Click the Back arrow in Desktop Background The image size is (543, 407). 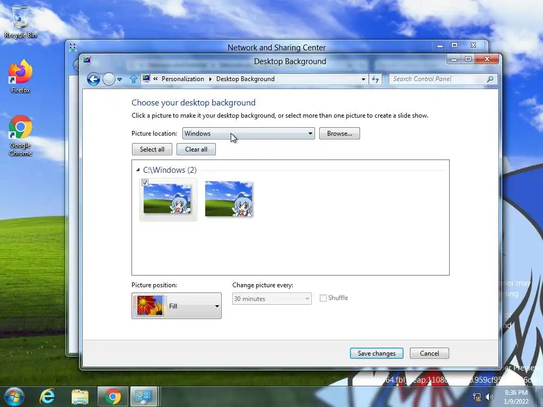click(x=93, y=79)
